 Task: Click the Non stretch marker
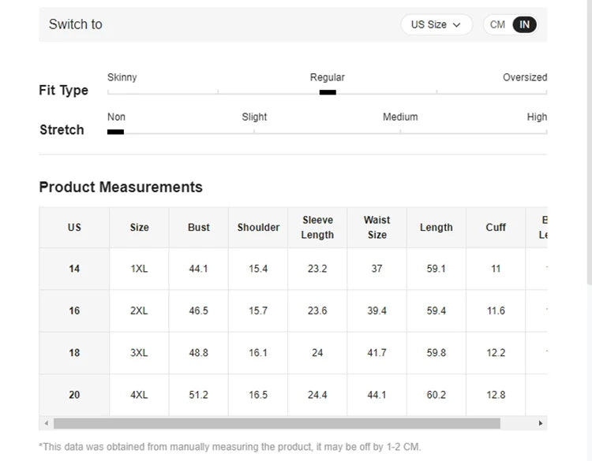115,132
